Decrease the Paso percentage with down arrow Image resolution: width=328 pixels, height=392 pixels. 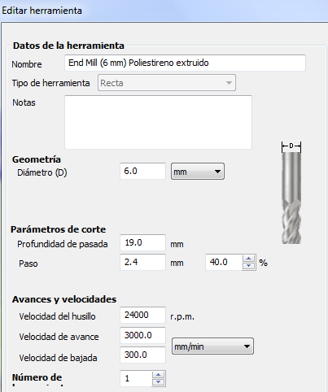249,266
